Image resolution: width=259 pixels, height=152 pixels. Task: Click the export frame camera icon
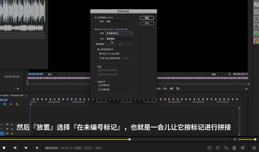click(172, 89)
